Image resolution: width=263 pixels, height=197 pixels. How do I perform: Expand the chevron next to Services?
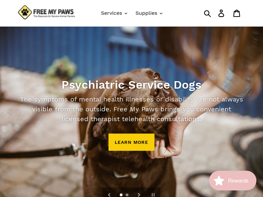126,13
